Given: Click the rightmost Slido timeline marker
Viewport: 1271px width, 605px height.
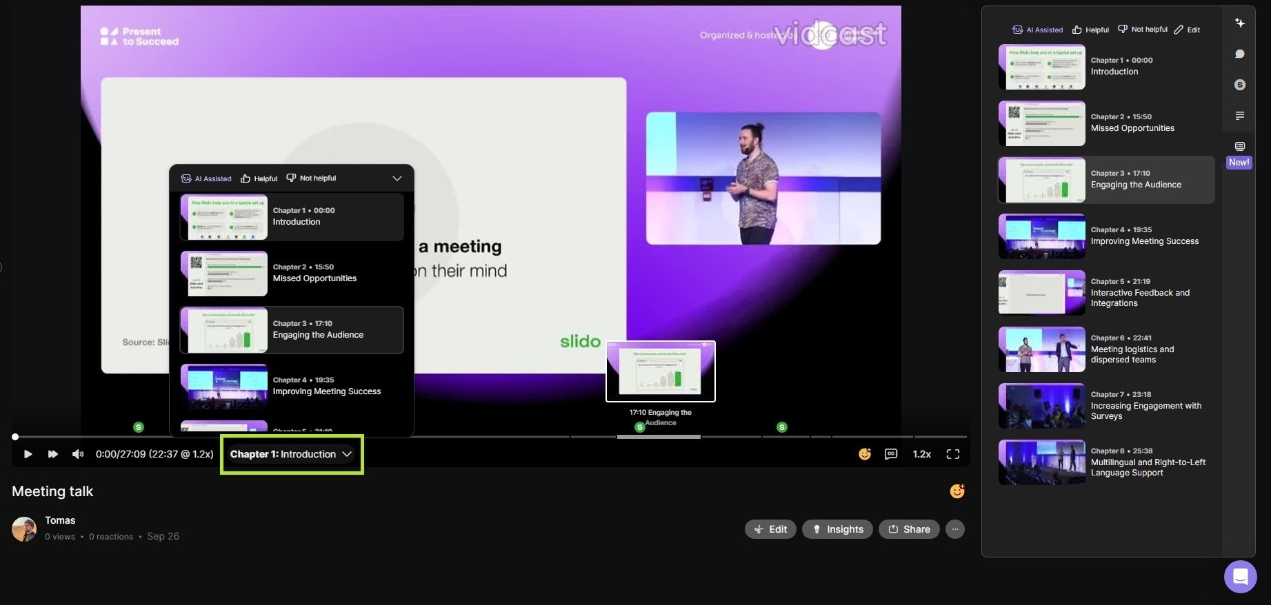Looking at the screenshot, I should click(x=781, y=427).
